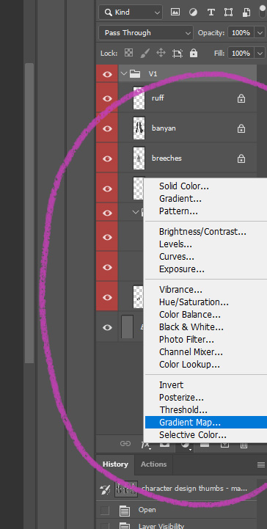Open the Opacity value dropdown arrow
The image size is (267, 529).
(x=260, y=33)
